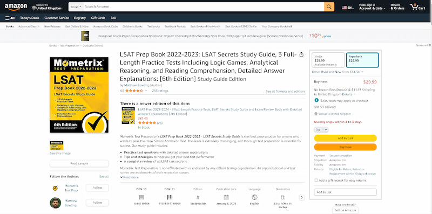
Task: Click See all authors link
Action: coord(104,177)
